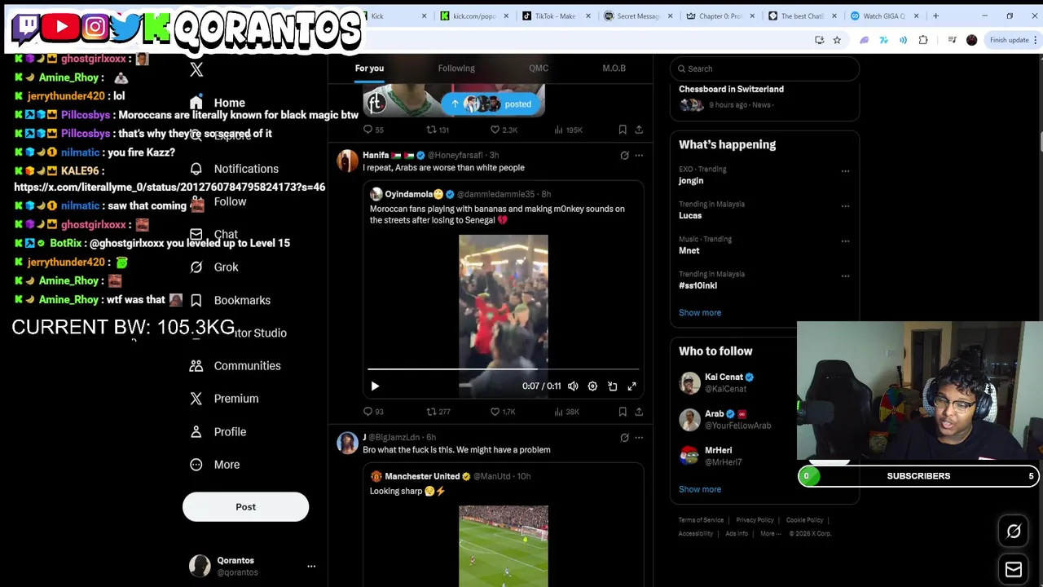
Task: Share the post with 195K views
Action: (x=639, y=130)
